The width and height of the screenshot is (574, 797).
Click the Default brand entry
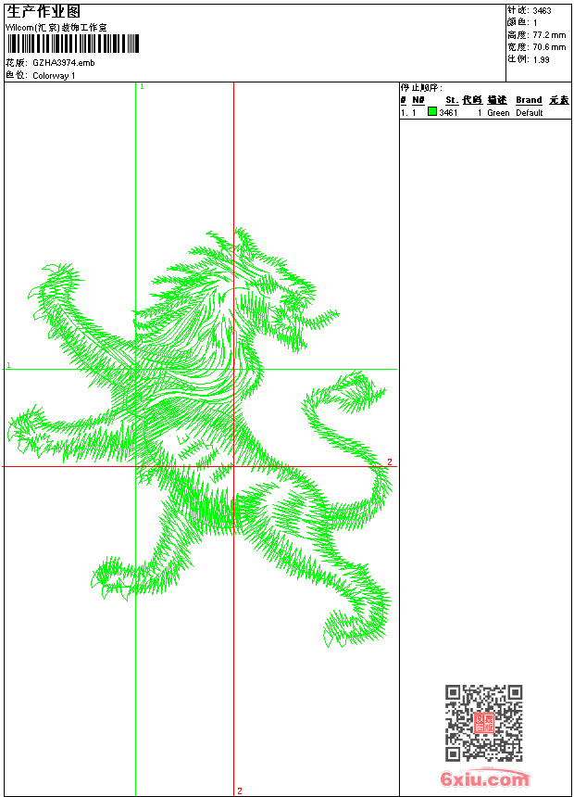[530, 113]
